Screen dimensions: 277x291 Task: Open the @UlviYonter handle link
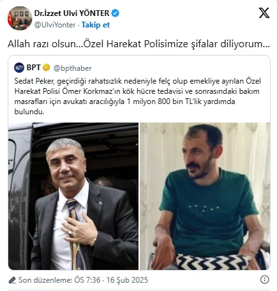55,25
